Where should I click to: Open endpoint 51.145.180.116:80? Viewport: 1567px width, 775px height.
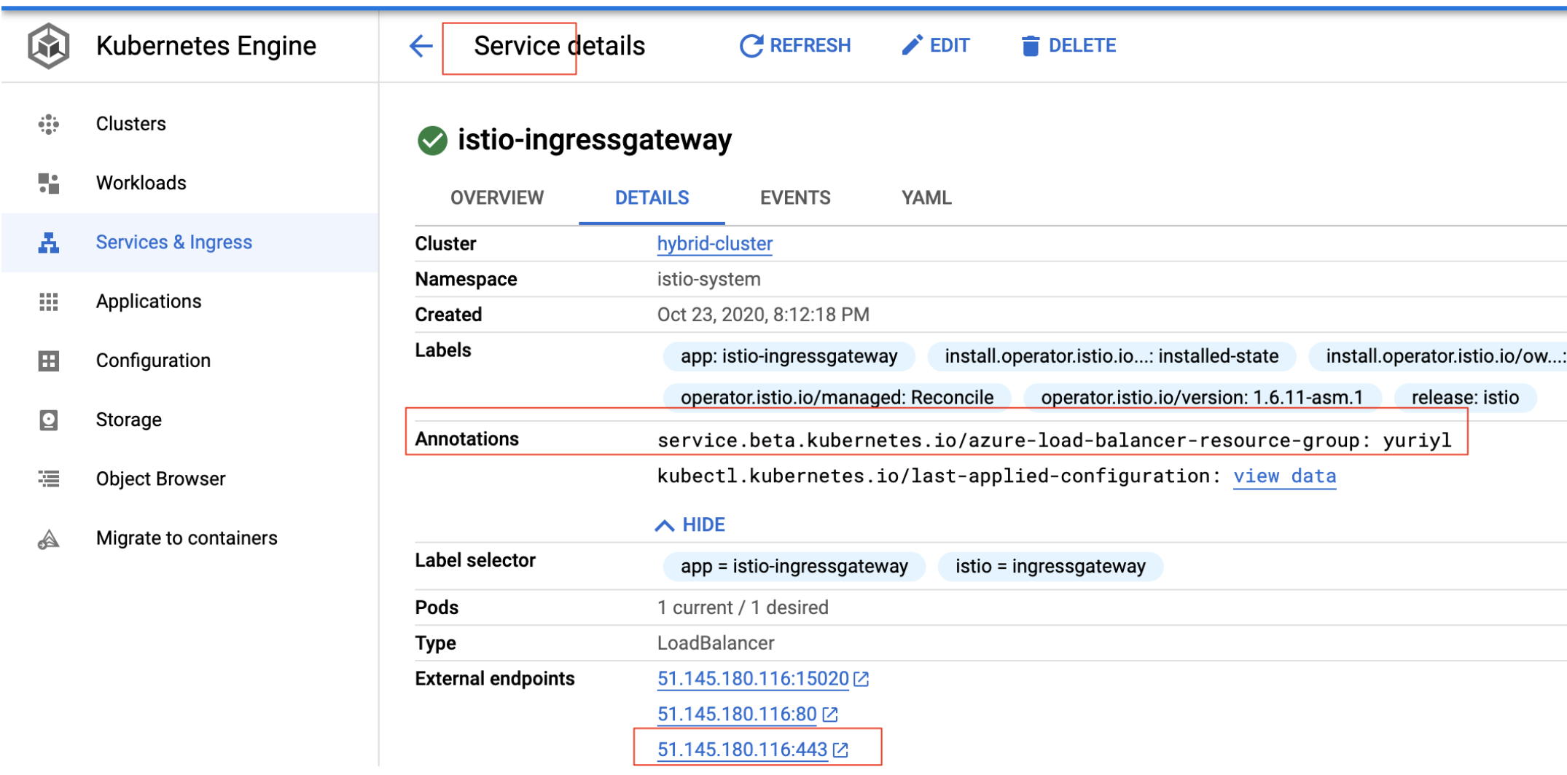tap(737, 715)
